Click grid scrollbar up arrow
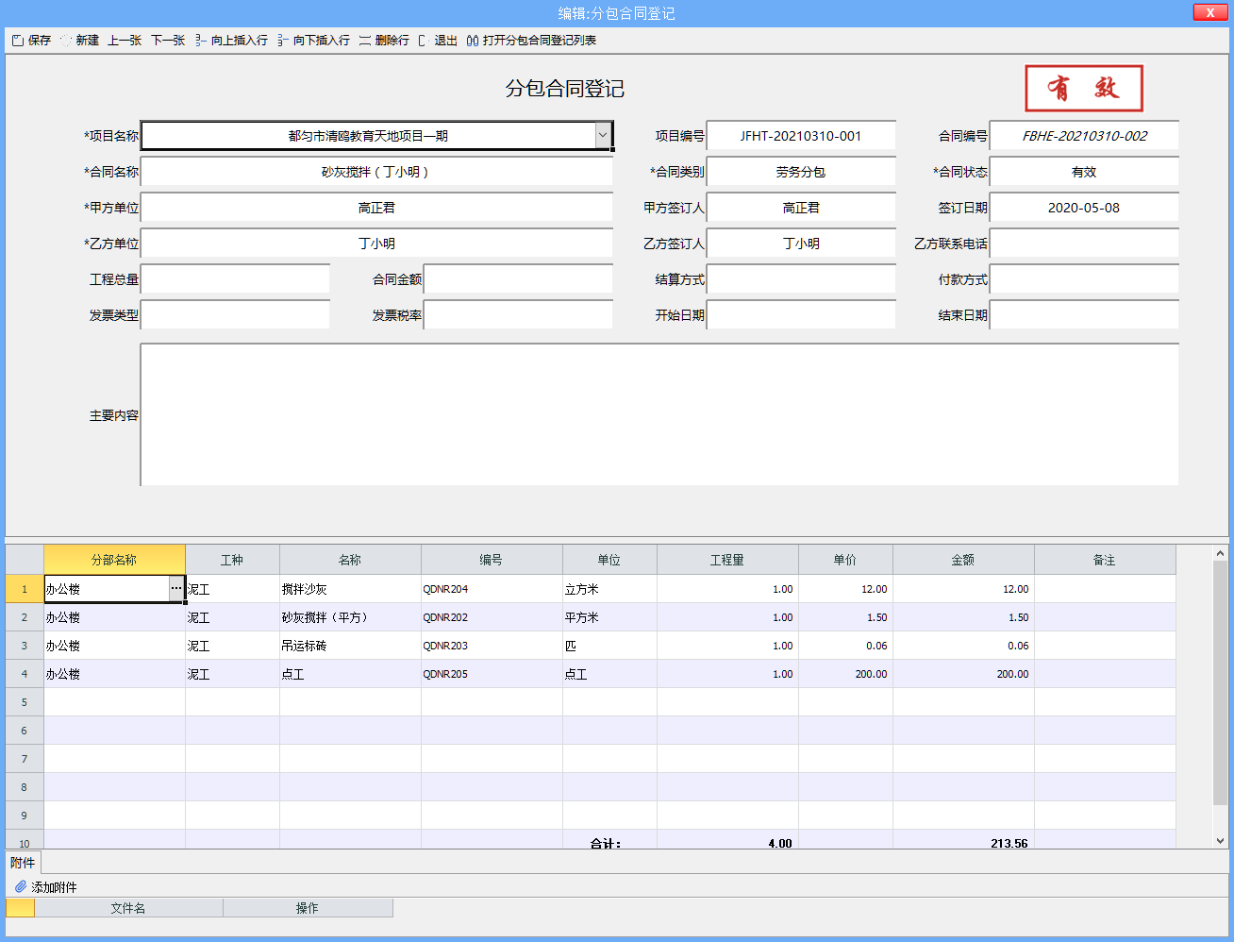 click(1220, 553)
